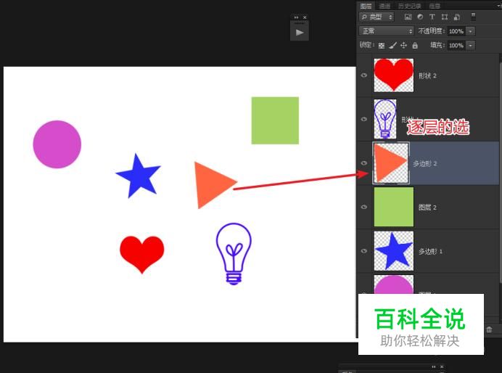This screenshot has height=373, width=502.
Task: Enable the adjustment layer filter icon
Action: pos(420,17)
